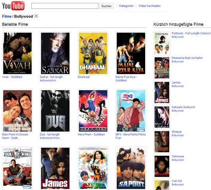Open Gehrayee sidebar thumbnail
The width and height of the screenshot is (211, 190).
click(x=162, y=166)
